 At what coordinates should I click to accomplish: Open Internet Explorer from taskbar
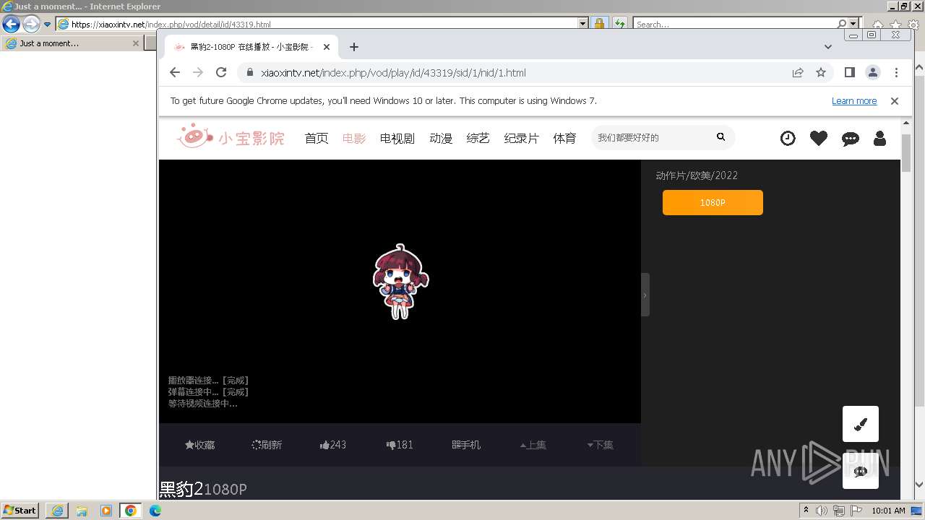tap(57, 511)
